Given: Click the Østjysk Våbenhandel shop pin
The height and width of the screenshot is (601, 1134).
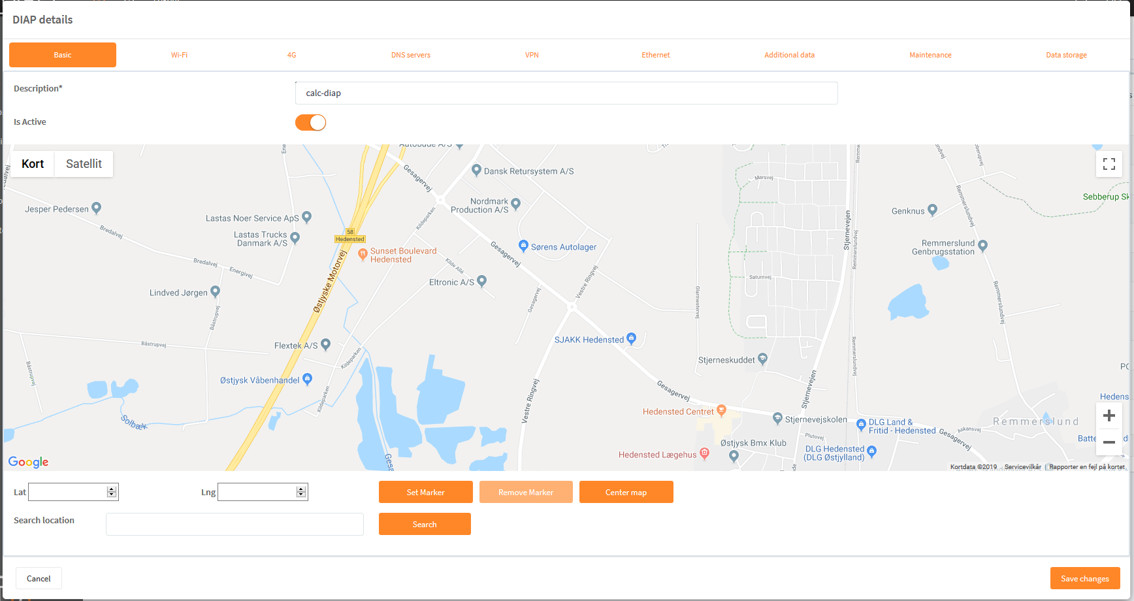Looking at the screenshot, I should pyautogui.click(x=308, y=379).
